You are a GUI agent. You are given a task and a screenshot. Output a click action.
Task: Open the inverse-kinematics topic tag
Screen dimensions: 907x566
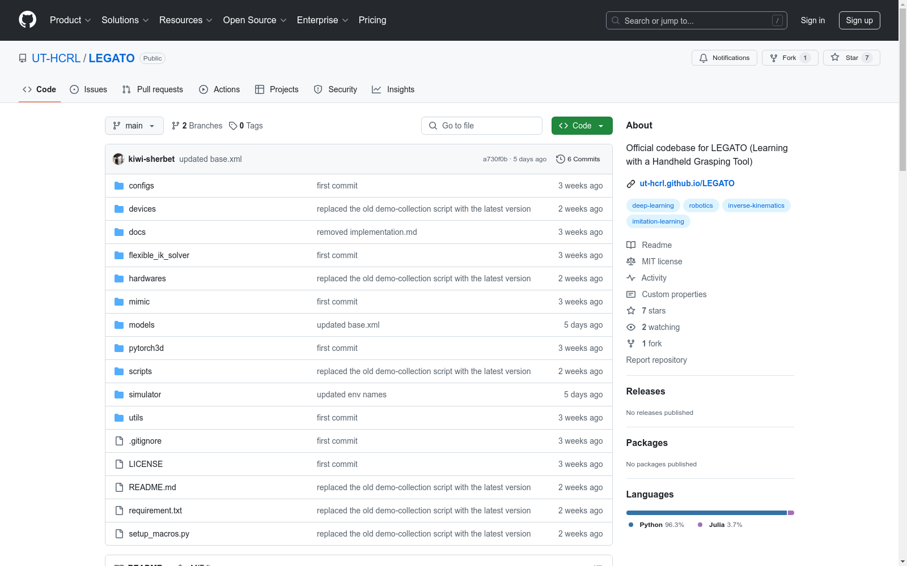coord(756,205)
